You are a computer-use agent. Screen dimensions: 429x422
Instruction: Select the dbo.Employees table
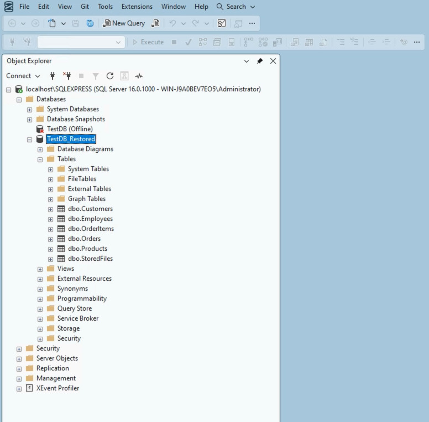coord(90,219)
